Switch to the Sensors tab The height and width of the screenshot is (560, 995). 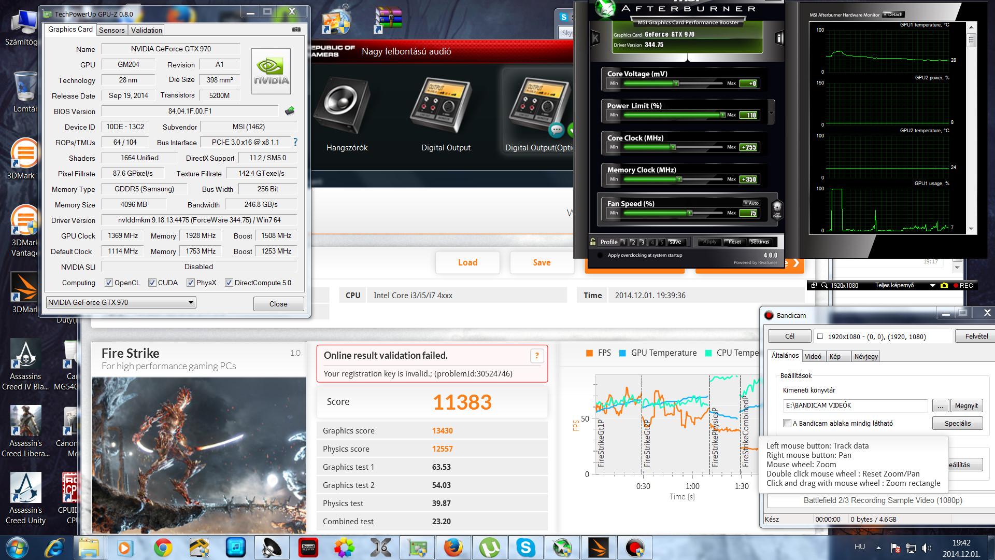tap(112, 30)
